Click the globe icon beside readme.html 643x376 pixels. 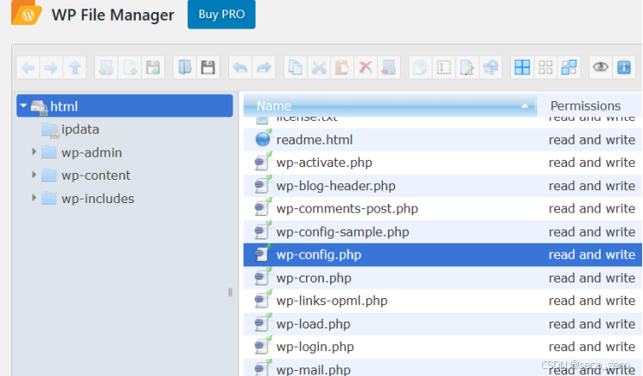[x=263, y=139]
